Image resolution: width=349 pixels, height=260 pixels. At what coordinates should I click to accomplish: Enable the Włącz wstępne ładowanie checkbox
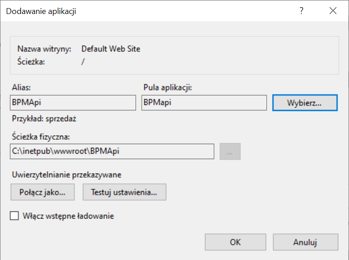(14, 216)
